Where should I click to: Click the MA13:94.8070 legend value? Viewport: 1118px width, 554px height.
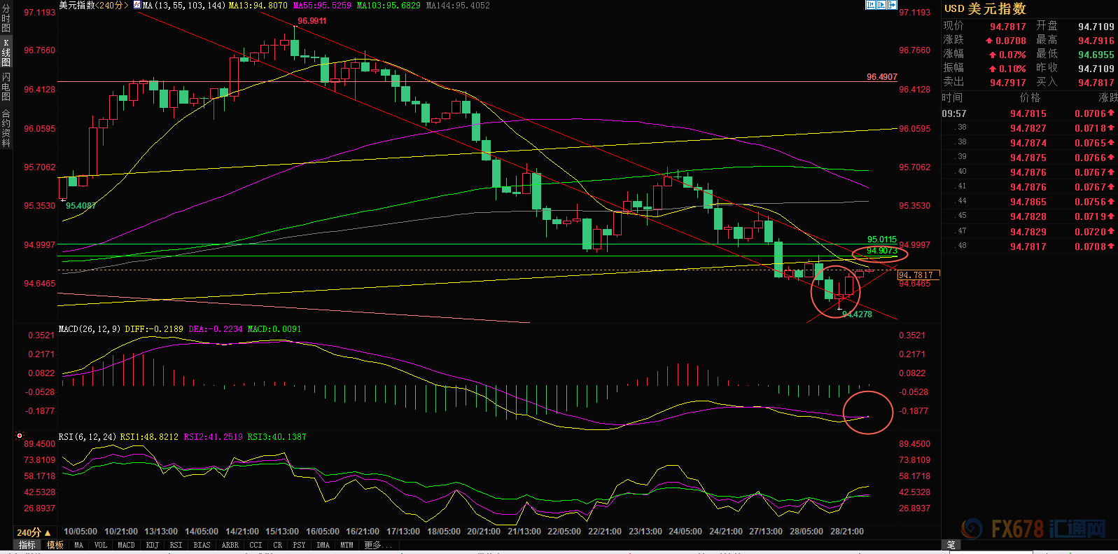pyautogui.click(x=258, y=5)
